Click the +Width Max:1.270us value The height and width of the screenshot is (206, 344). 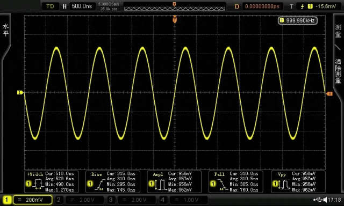tap(60, 190)
